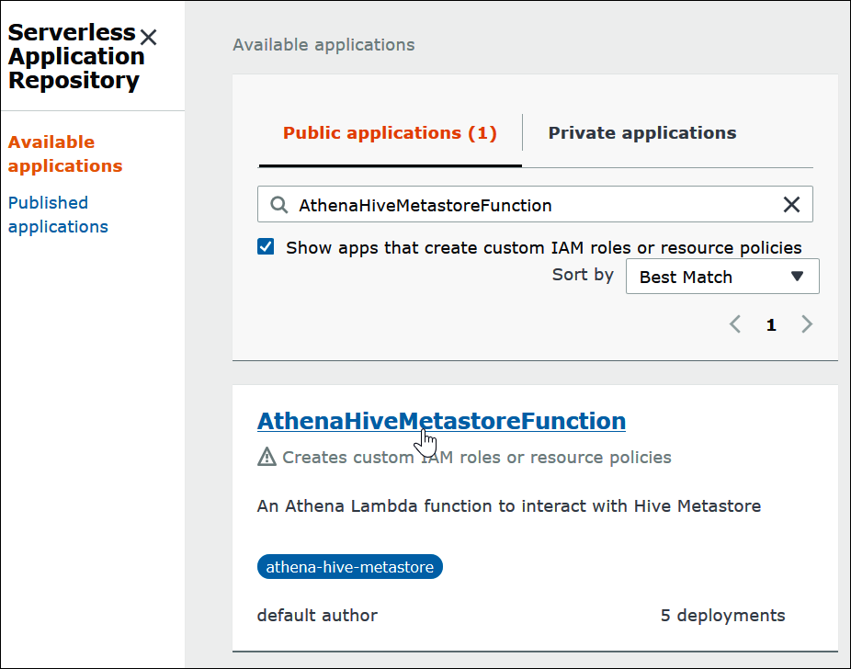Select the Public applications tab
Image resolution: width=851 pixels, height=669 pixels.
(390, 132)
